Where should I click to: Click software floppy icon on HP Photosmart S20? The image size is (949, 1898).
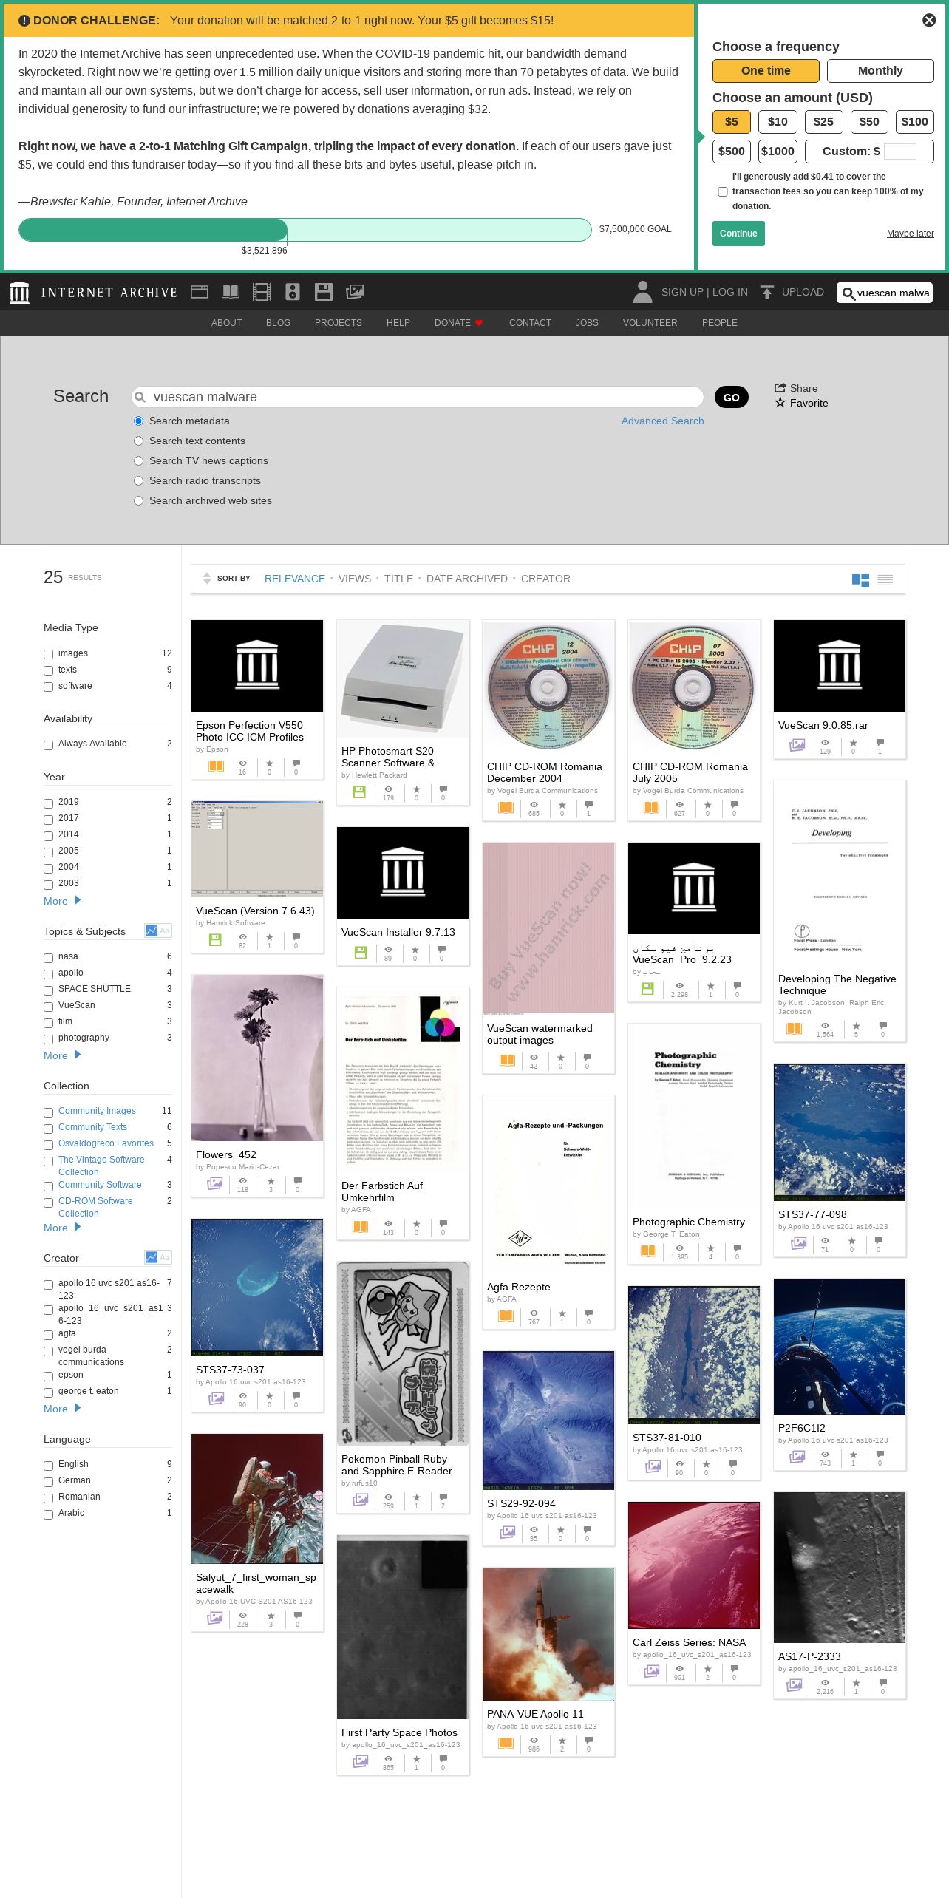360,792
